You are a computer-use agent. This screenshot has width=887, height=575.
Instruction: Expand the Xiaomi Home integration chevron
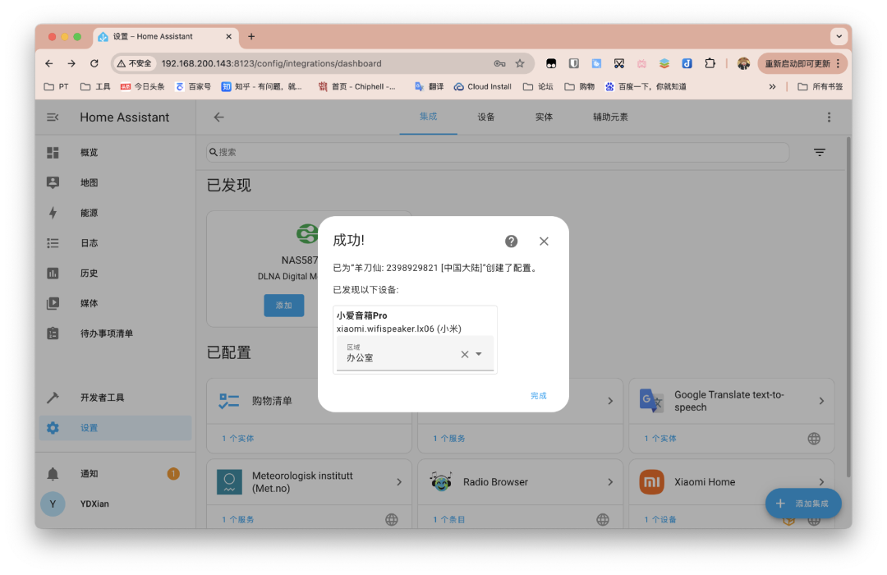point(821,482)
